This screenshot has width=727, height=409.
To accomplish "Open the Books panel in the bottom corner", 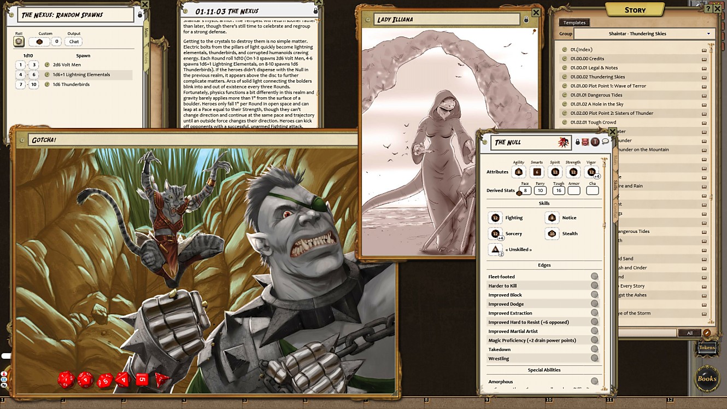I will click(707, 379).
